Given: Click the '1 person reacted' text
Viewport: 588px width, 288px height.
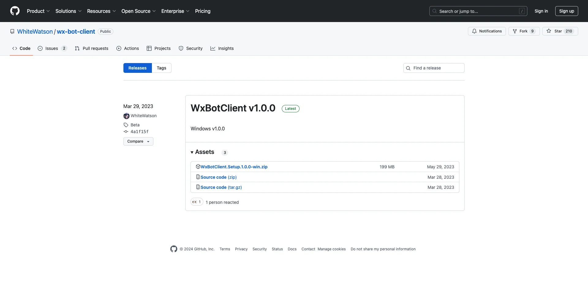Looking at the screenshot, I should tap(222, 202).
